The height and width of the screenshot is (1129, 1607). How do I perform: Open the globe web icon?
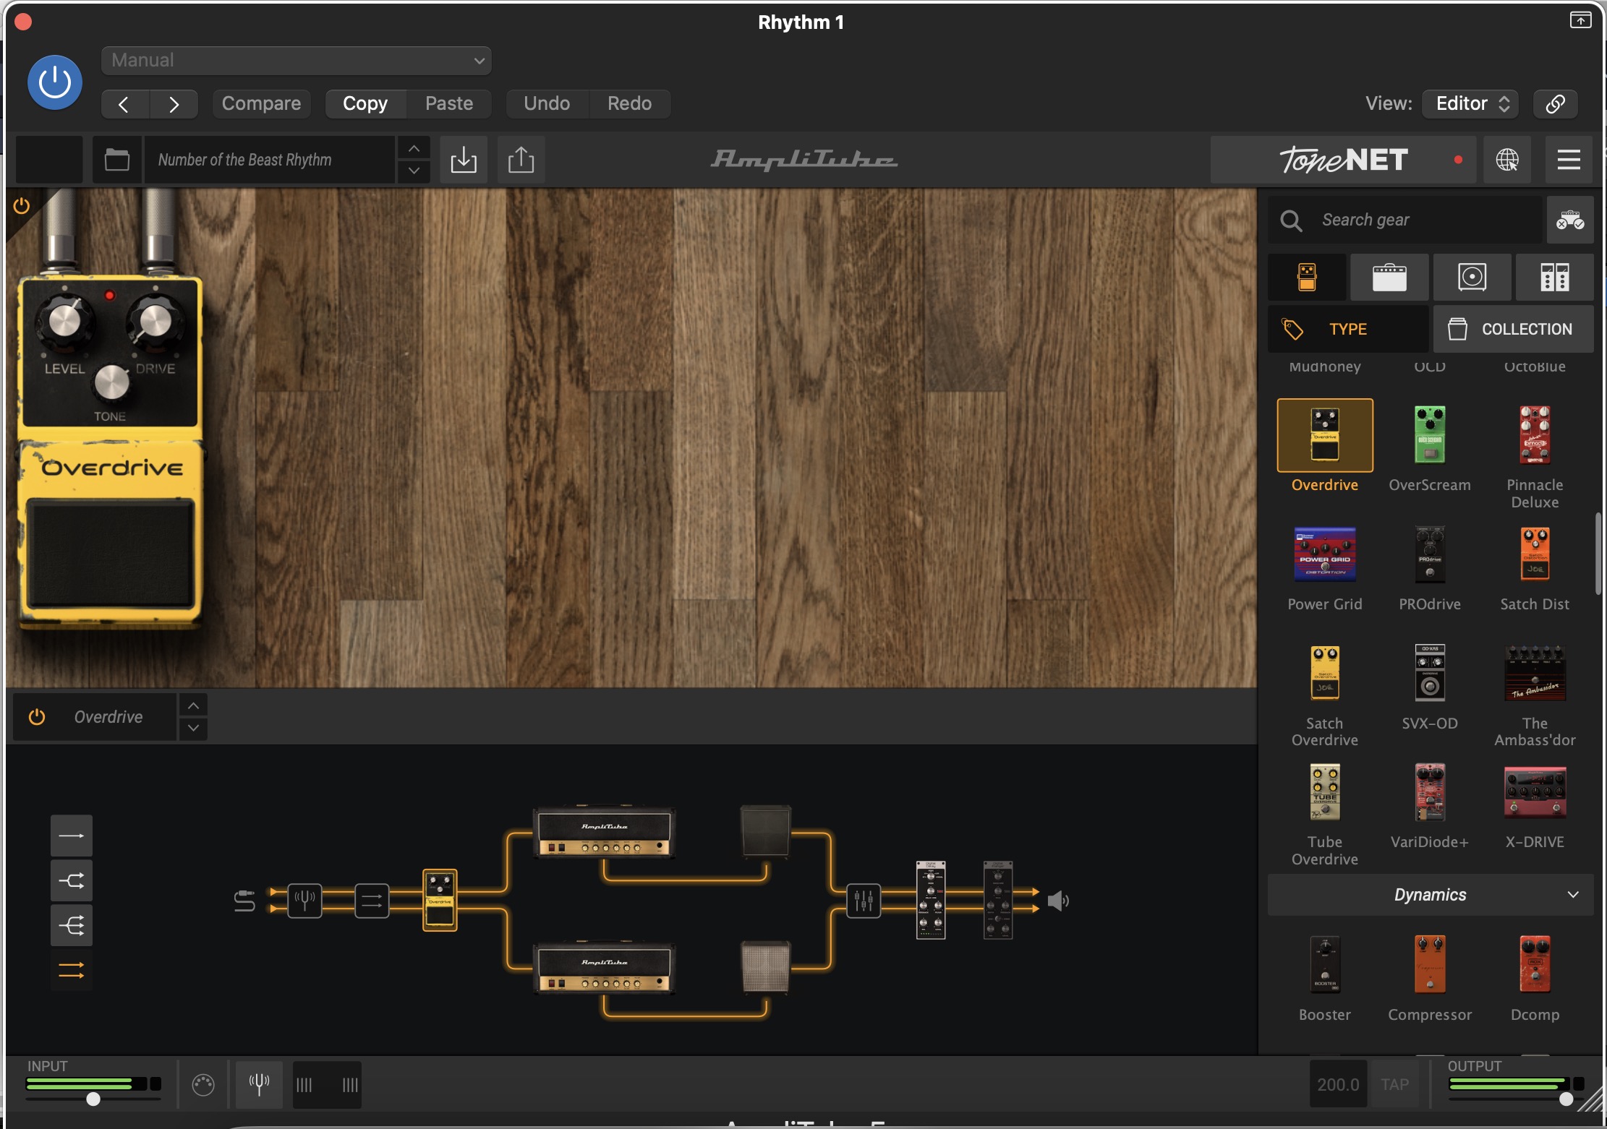[1507, 160]
